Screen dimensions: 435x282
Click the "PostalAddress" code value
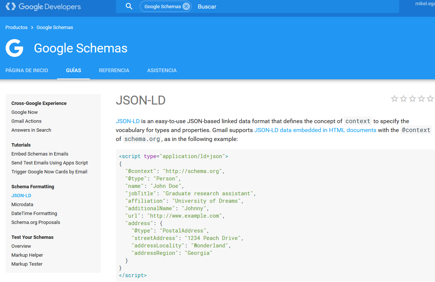pyautogui.click(x=183, y=231)
